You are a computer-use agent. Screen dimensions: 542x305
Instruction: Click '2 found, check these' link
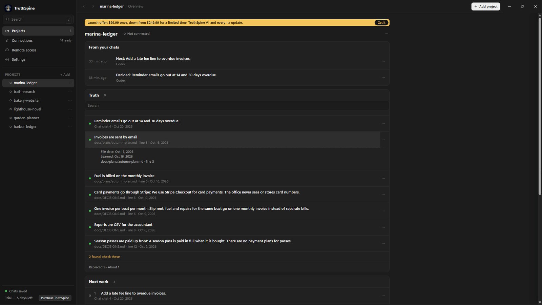104,257
